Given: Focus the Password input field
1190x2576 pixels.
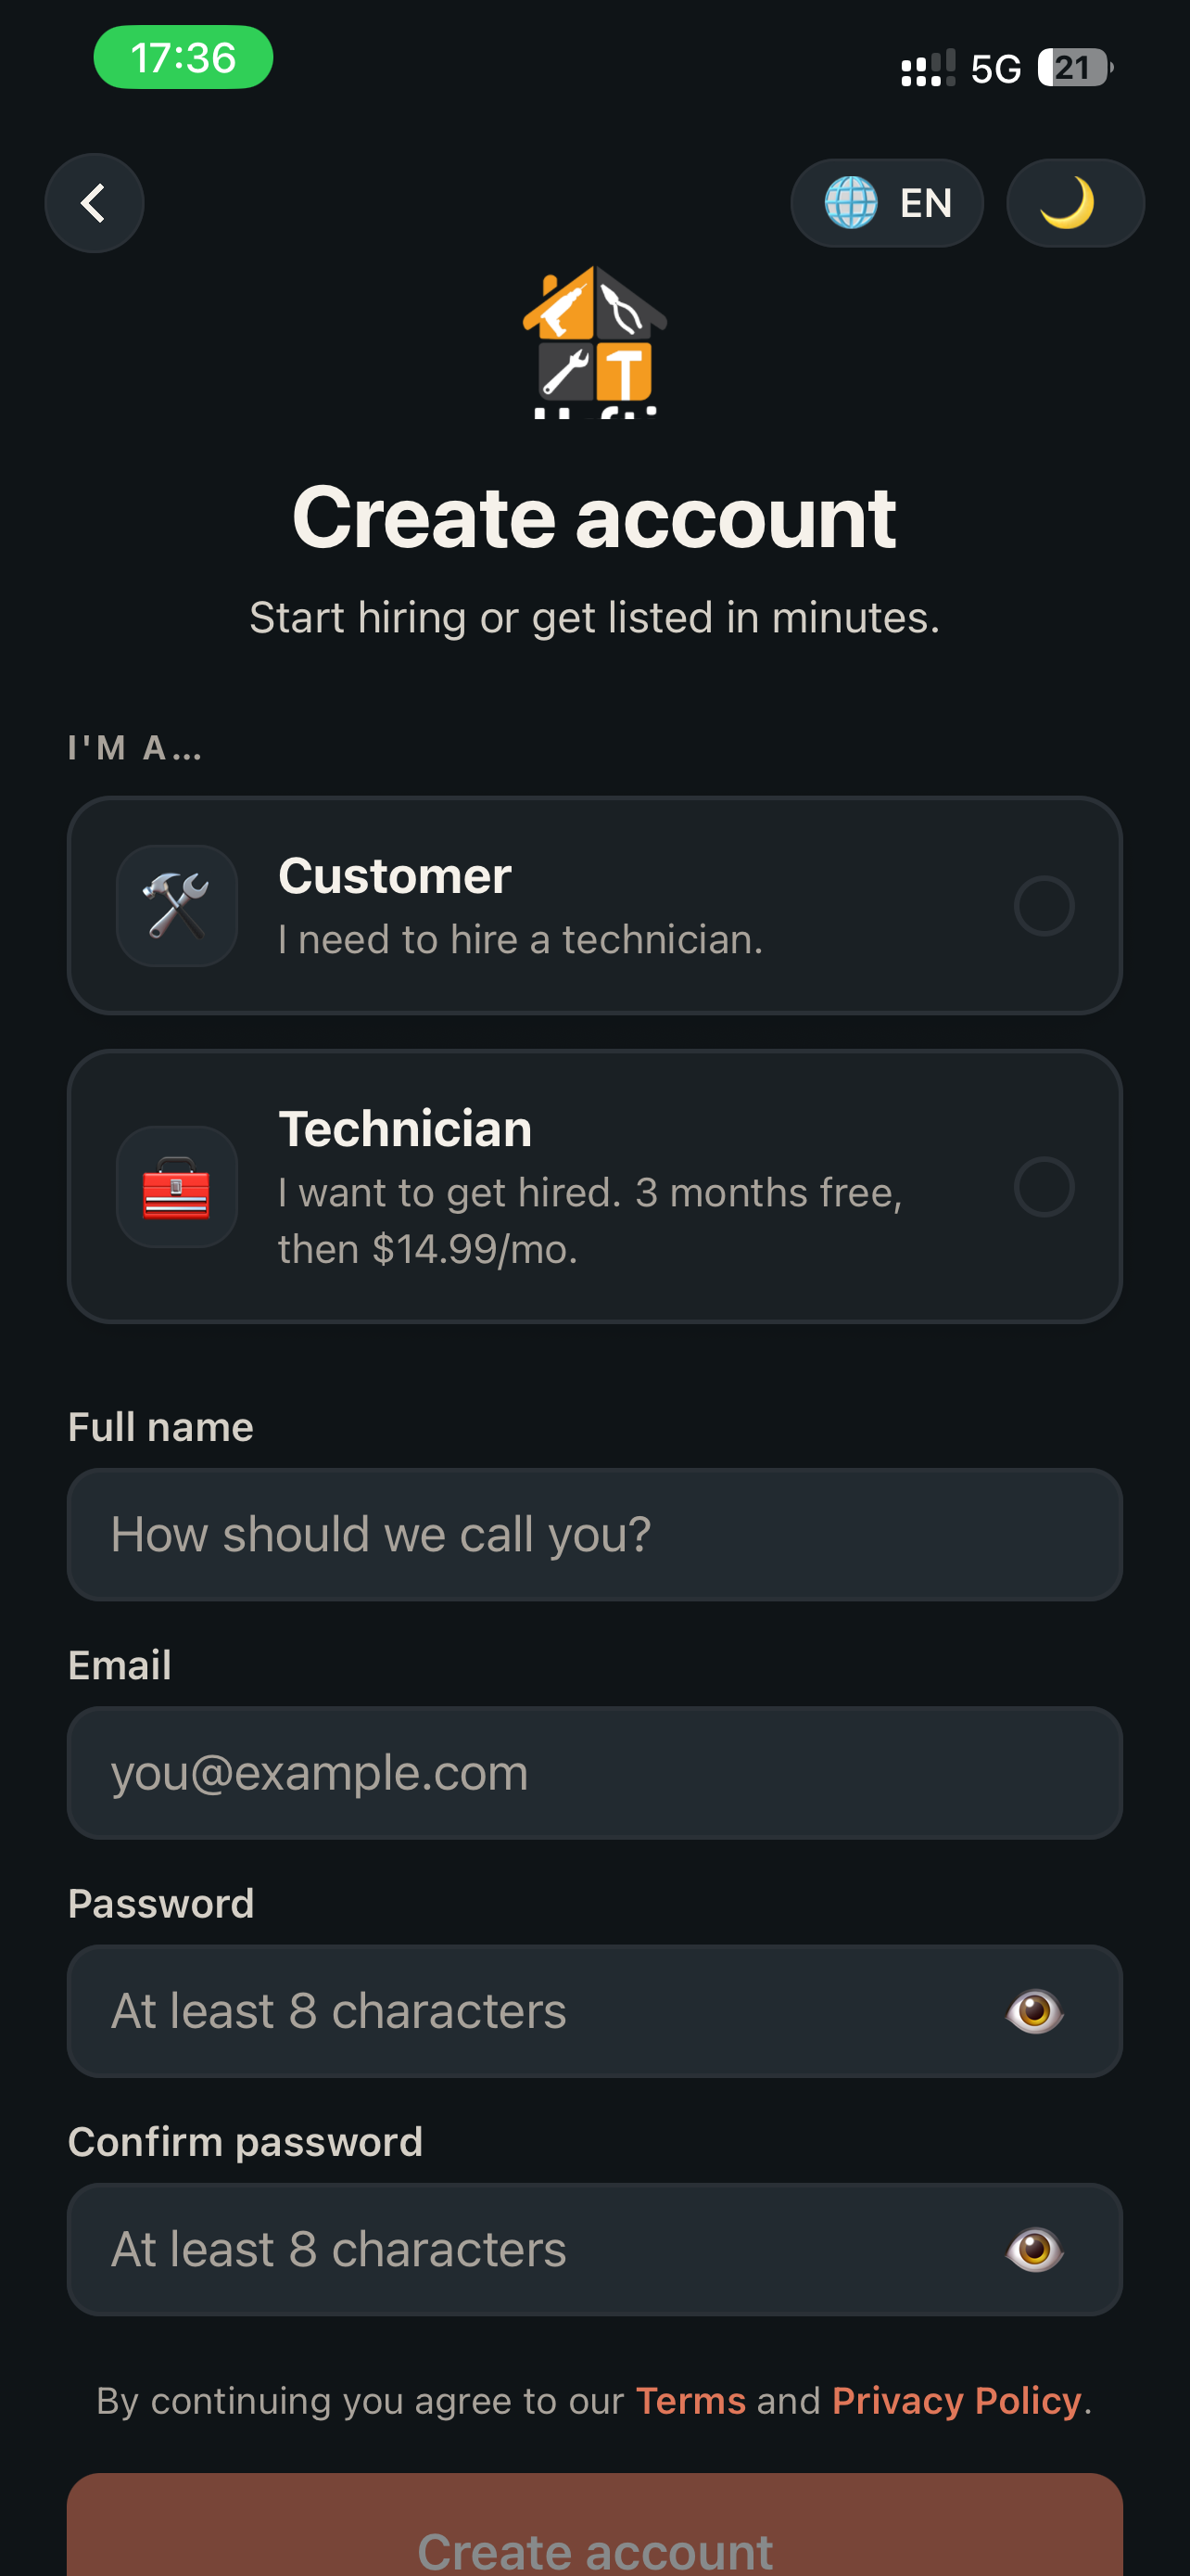Looking at the screenshot, I should pyautogui.click(x=594, y=2011).
